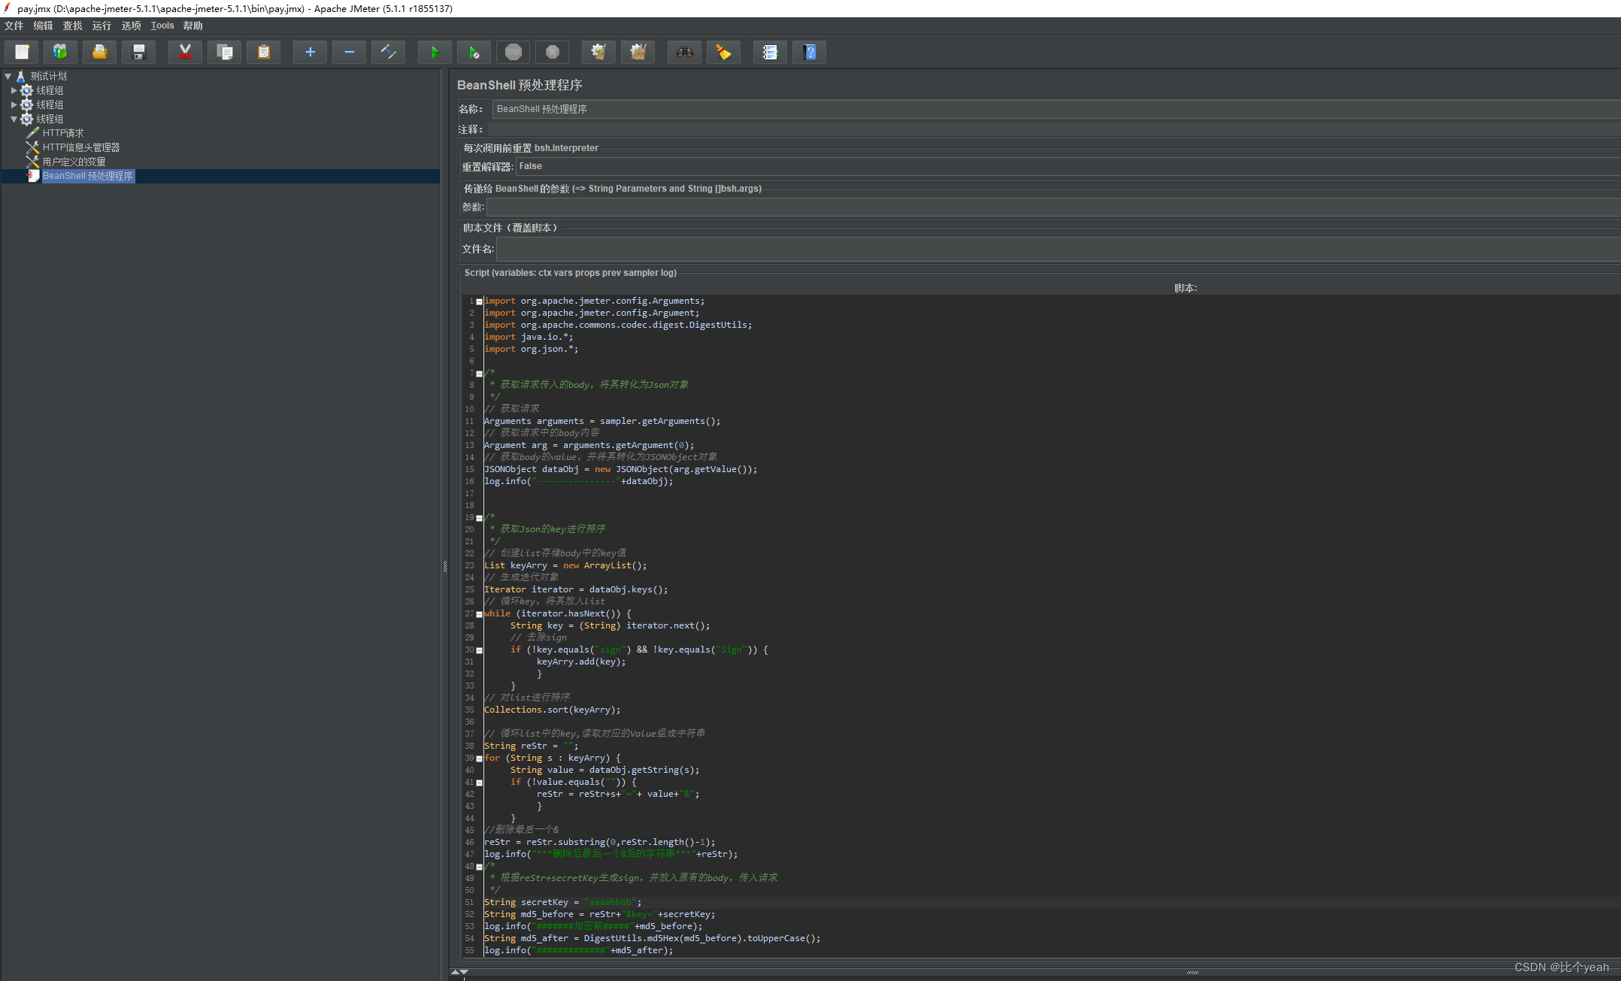Collapse the expanded 线程组 containing HTTP请求
Viewport: 1621px width, 981px height.
click(14, 119)
